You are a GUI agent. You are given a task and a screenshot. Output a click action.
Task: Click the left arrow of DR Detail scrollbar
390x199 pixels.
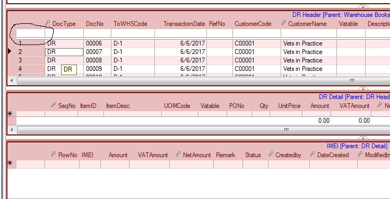pos(12,130)
